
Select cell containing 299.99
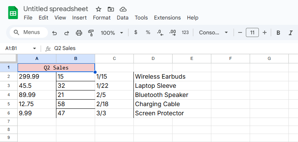(x=37, y=77)
